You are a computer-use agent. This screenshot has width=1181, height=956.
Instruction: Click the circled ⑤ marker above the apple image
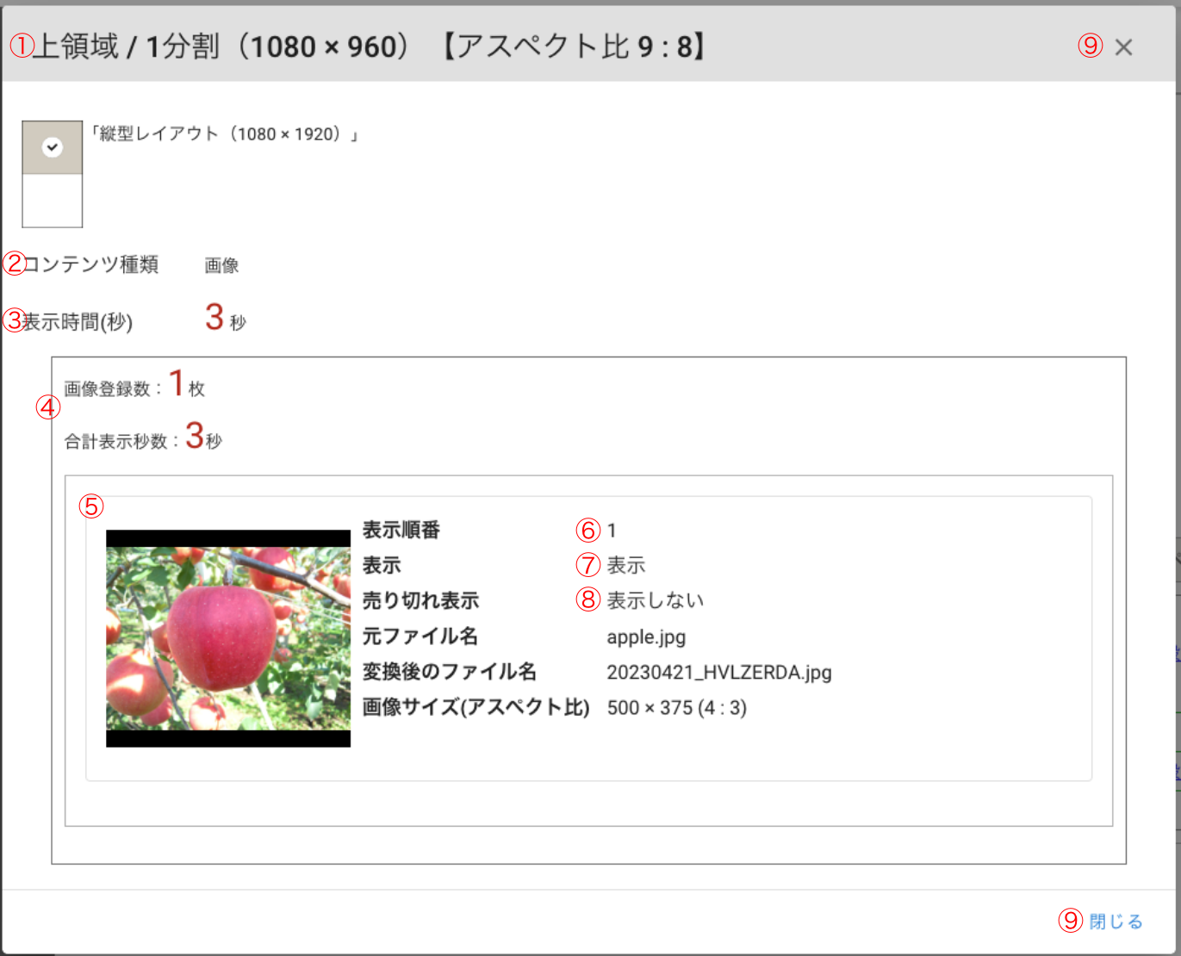pos(91,506)
